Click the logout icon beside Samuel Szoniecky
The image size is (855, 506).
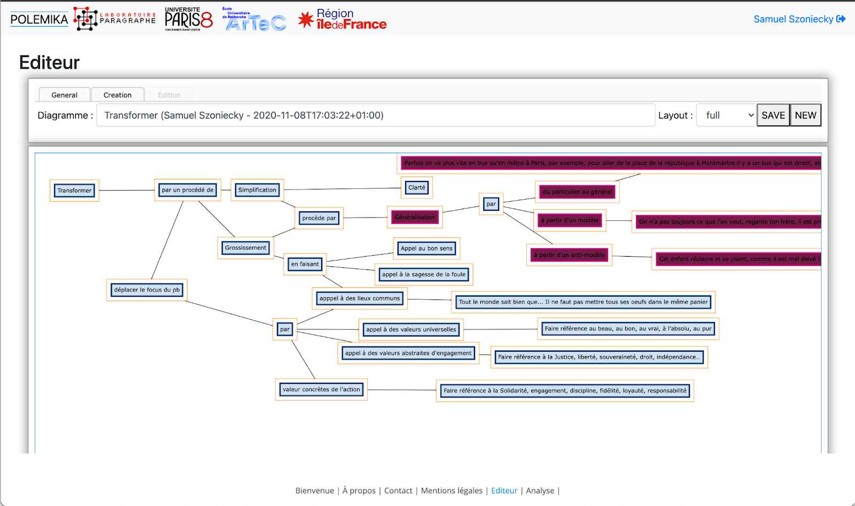(x=841, y=19)
